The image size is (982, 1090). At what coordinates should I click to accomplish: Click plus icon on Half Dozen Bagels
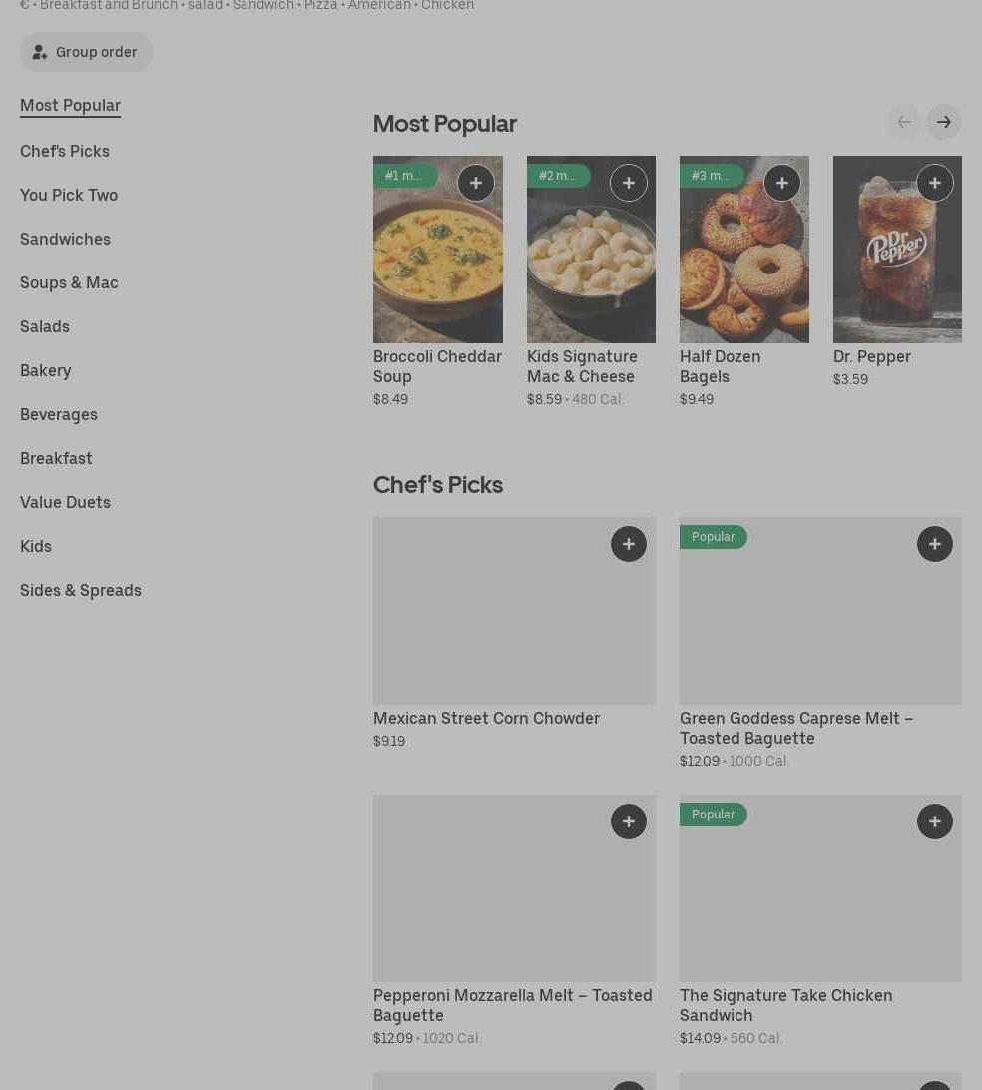781,183
